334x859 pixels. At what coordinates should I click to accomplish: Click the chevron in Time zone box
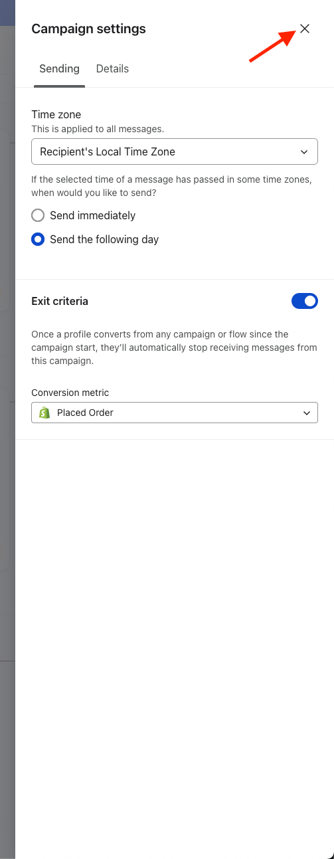click(304, 151)
